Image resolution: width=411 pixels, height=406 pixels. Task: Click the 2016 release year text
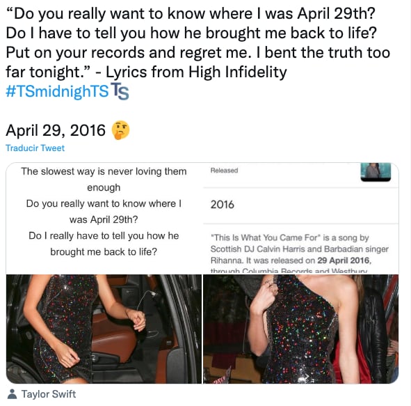[223, 205]
